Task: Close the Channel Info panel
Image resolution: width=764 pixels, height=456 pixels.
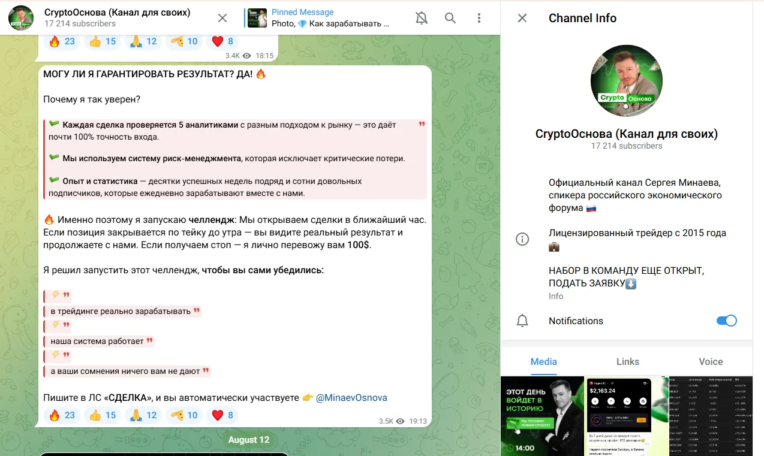Action: point(522,18)
